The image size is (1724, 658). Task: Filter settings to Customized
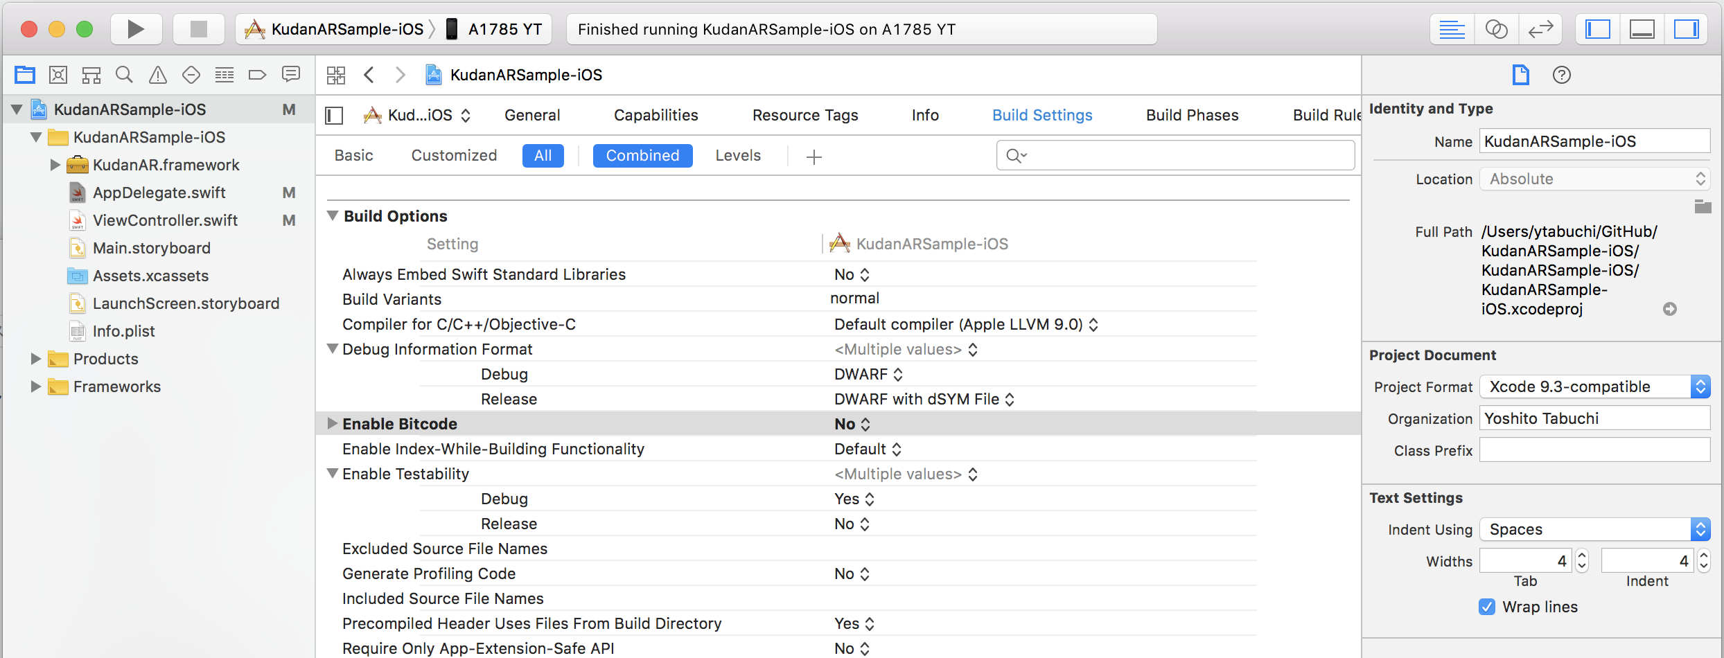point(454,155)
